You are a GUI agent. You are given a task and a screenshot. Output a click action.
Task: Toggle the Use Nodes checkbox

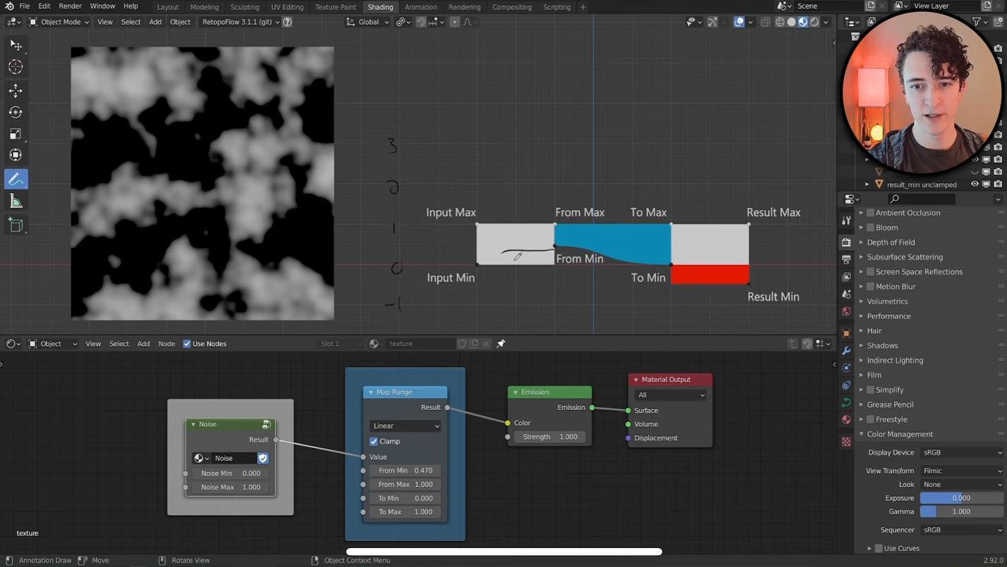(x=187, y=344)
